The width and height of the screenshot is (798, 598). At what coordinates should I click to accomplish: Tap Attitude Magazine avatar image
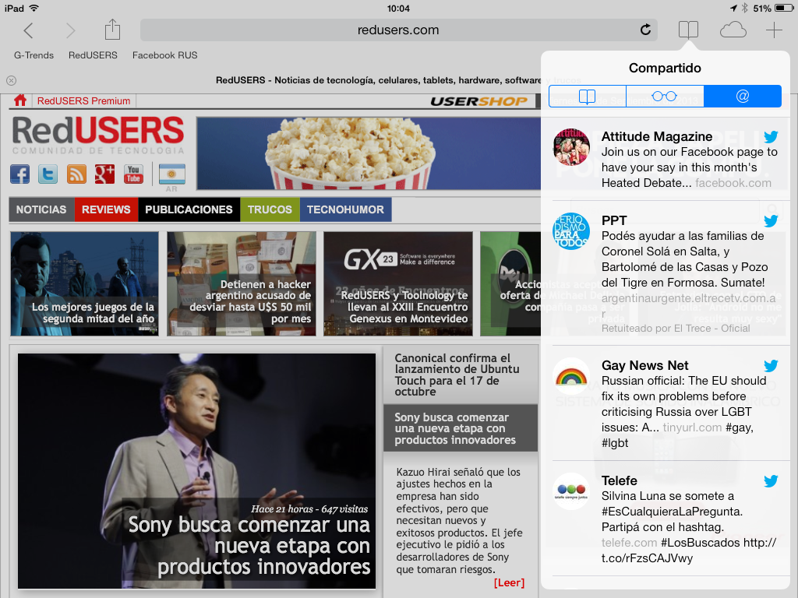pyautogui.click(x=571, y=147)
